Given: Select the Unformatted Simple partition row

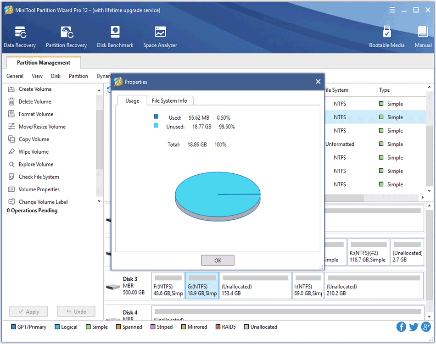Looking at the screenshot, I should (375, 144).
